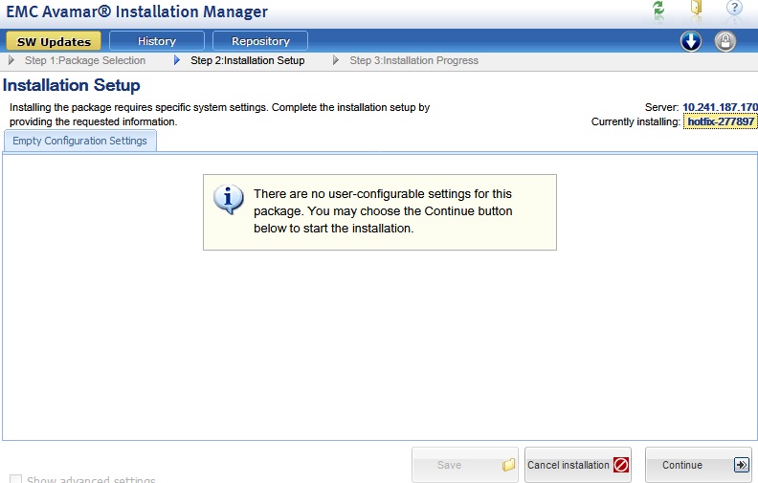Click the Cancel installation button label
The image size is (758, 483).
(x=568, y=465)
